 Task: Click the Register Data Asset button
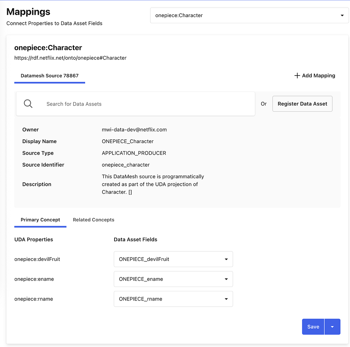coord(302,104)
